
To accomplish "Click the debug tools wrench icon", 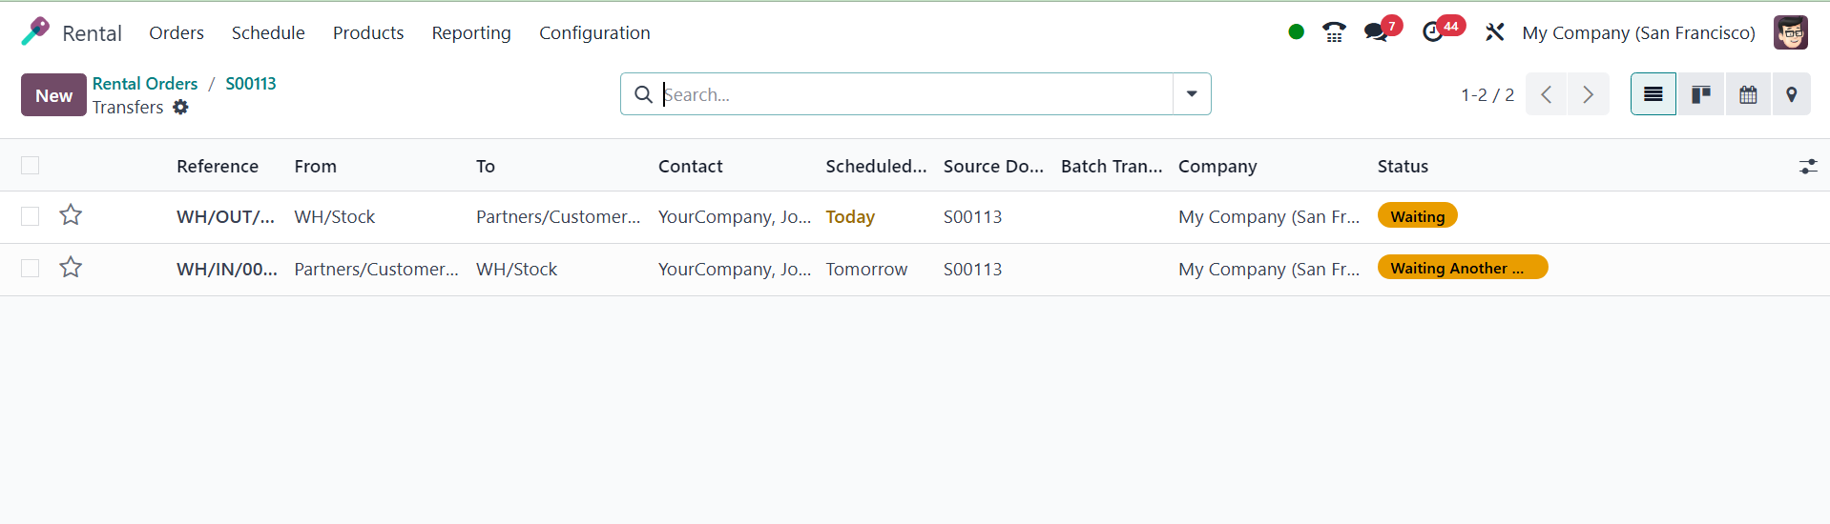I will (1494, 32).
